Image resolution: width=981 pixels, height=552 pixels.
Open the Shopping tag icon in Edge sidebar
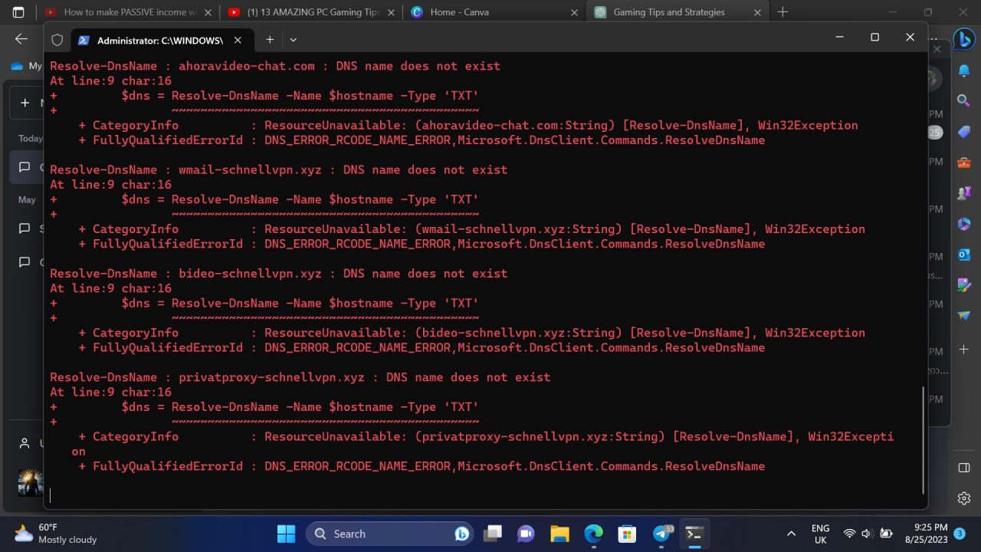pos(964,132)
